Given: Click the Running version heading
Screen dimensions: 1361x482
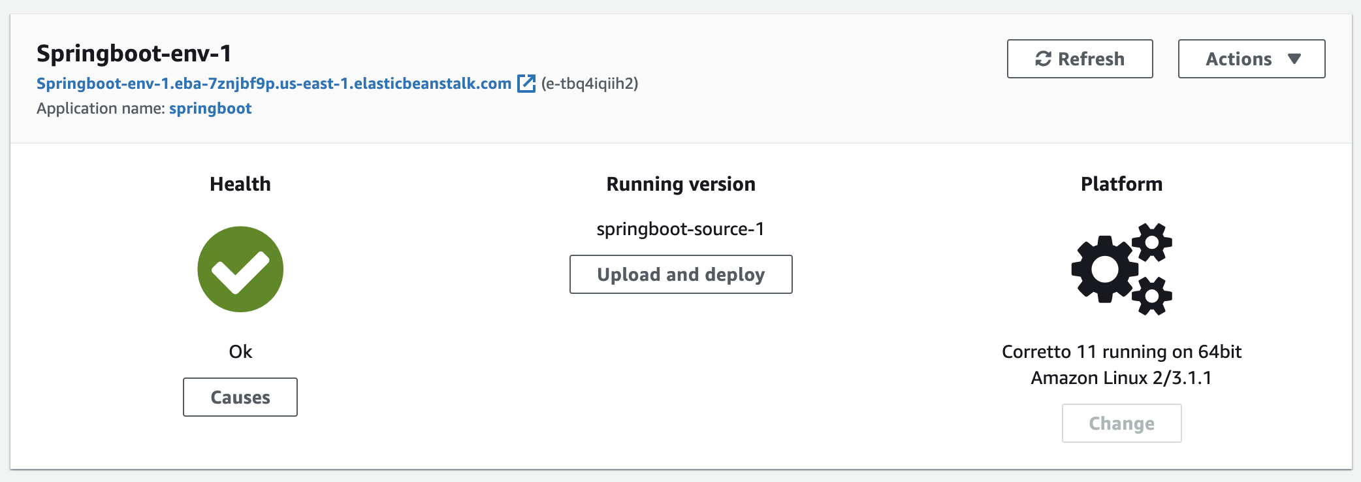Looking at the screenshot, I should pos(680,184).
